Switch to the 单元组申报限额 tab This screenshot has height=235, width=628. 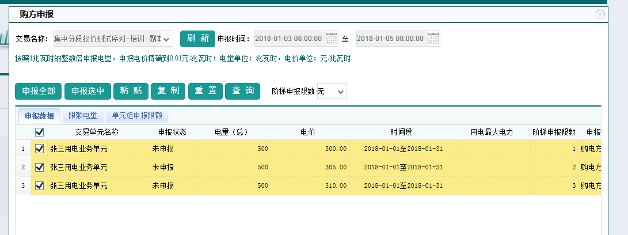coord(137,115)
